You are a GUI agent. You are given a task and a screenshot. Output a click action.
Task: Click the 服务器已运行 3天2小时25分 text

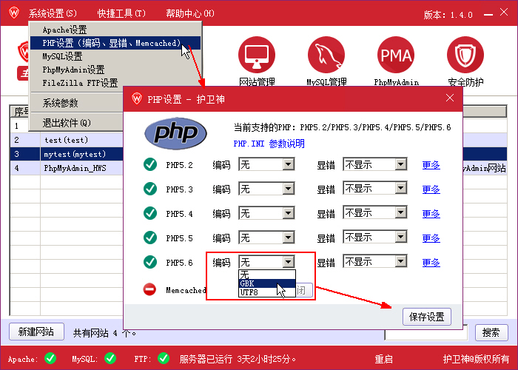pos(238,359)
